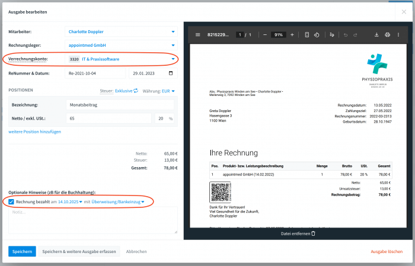Change the Währung EUR selection

pyautogui.click(x=168, y=91)
